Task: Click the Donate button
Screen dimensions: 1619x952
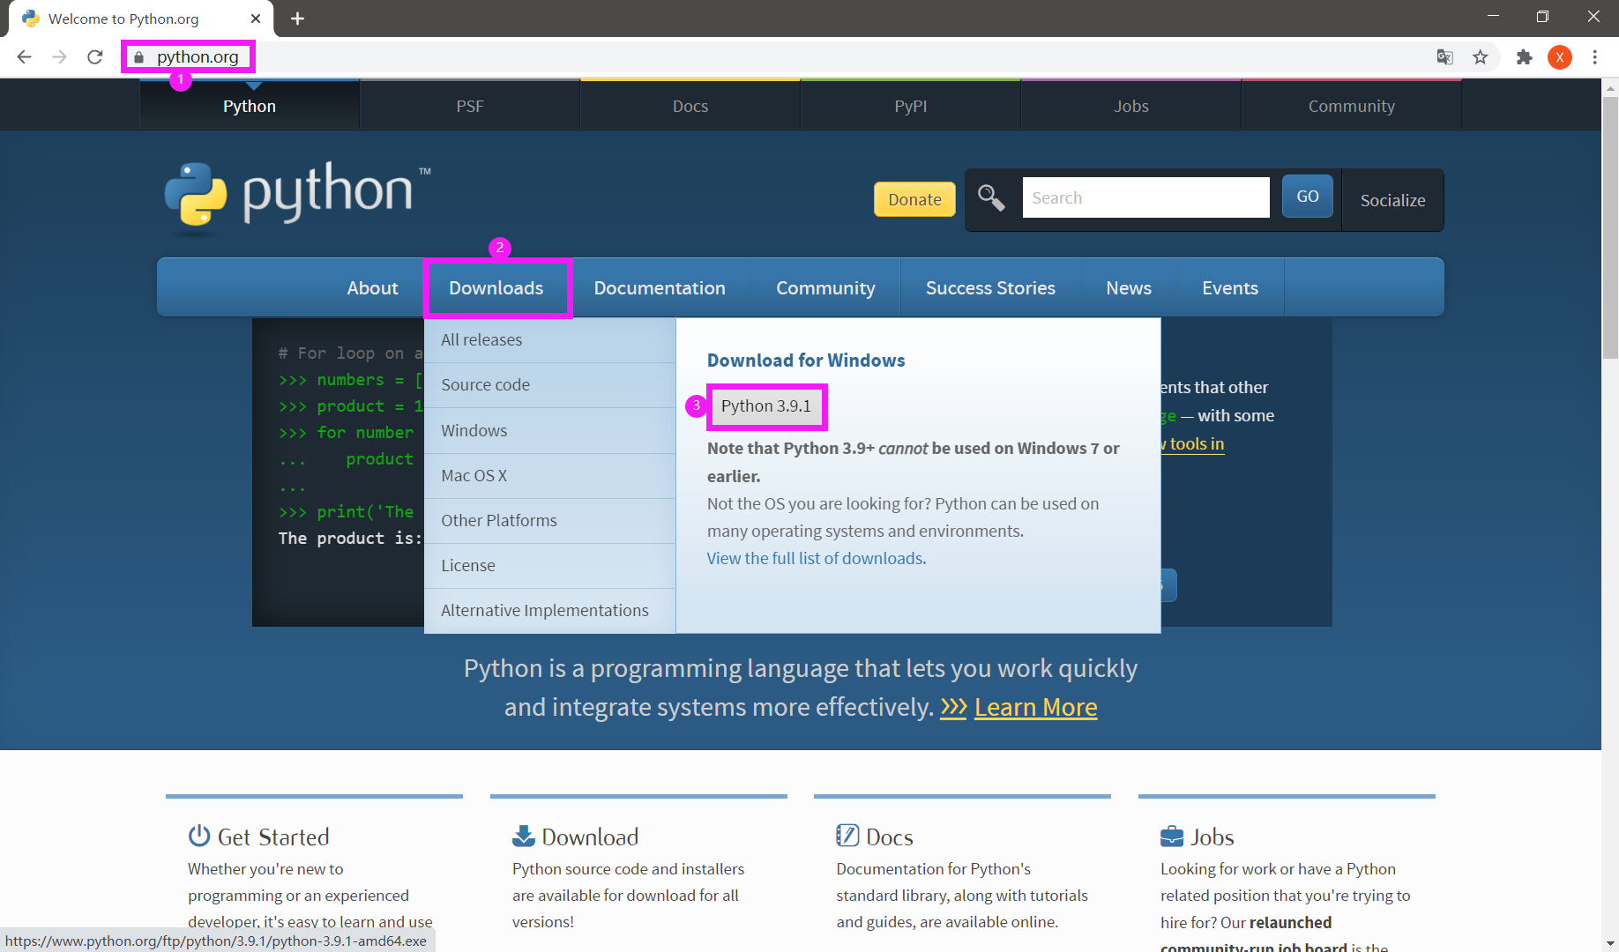Action: pyautogui.click(x=914, y=199)
